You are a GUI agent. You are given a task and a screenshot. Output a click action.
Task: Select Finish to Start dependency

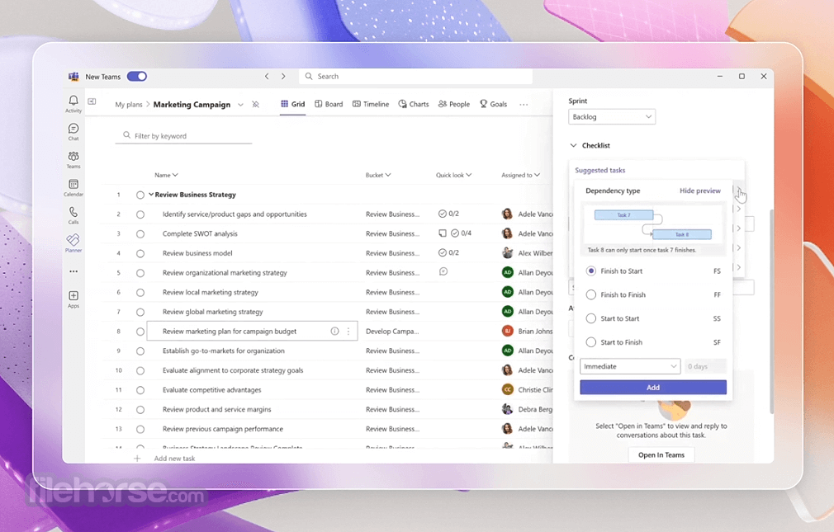[x=591, y=271]
